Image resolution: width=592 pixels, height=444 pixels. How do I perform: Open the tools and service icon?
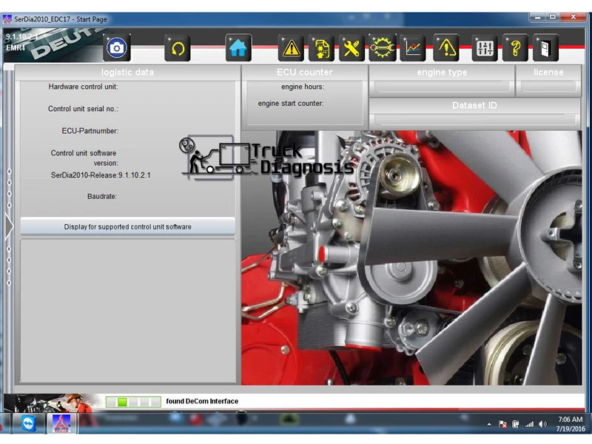pyautogui.click(x=351, y=47)
